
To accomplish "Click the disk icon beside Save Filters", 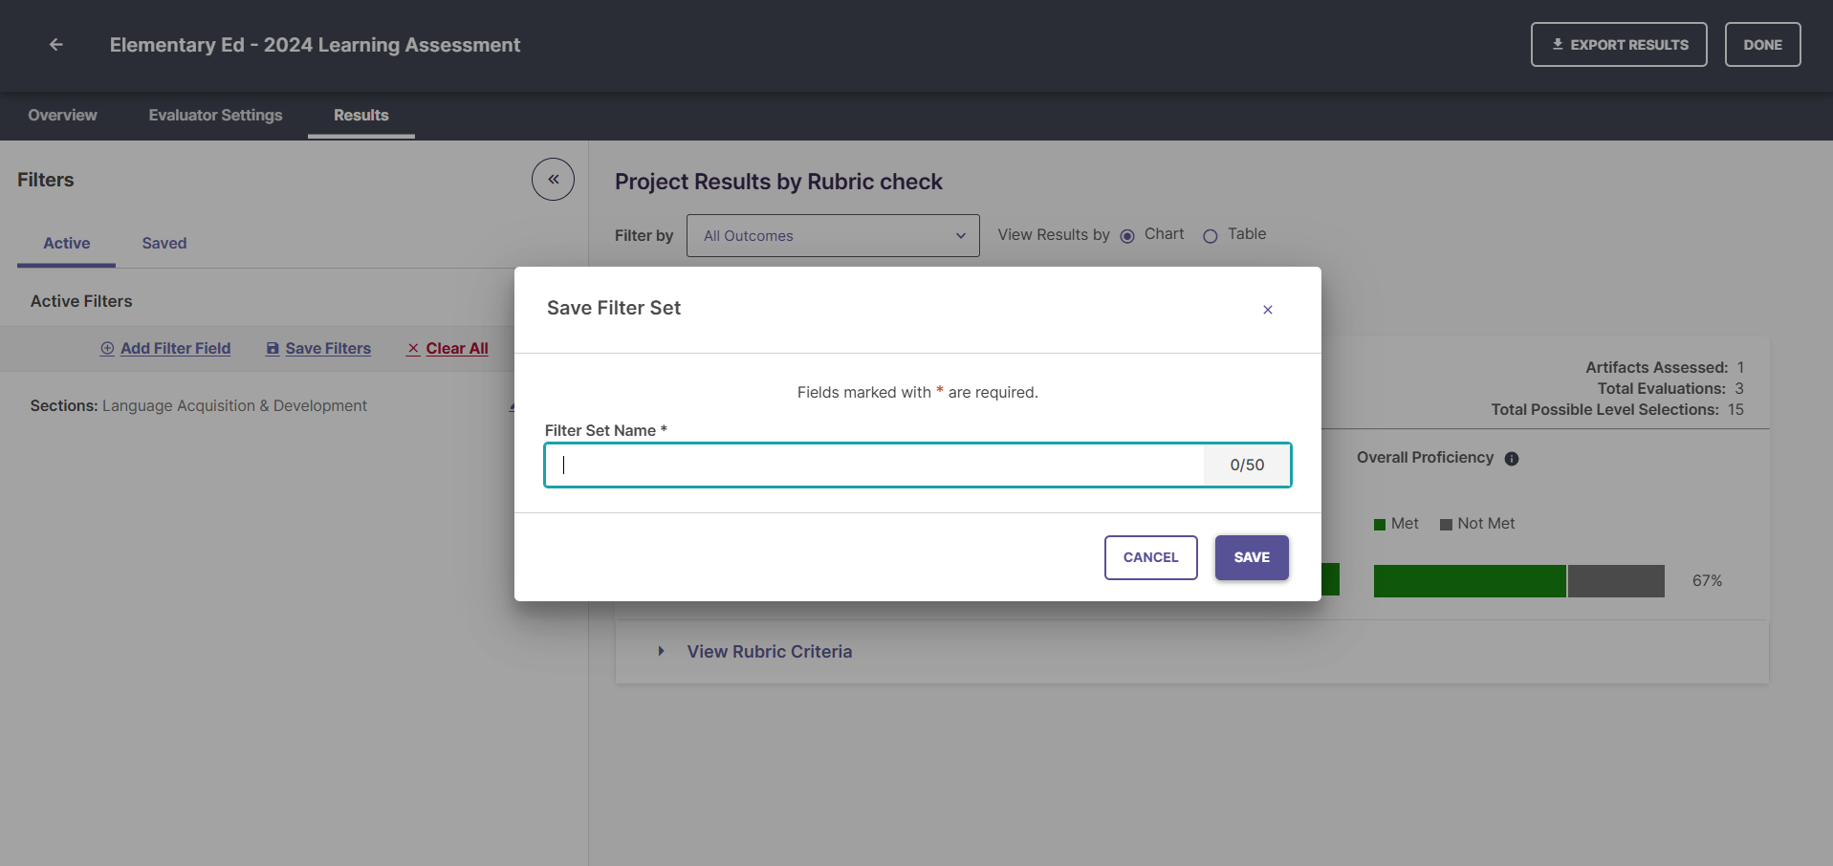I will tap(273, 349).
